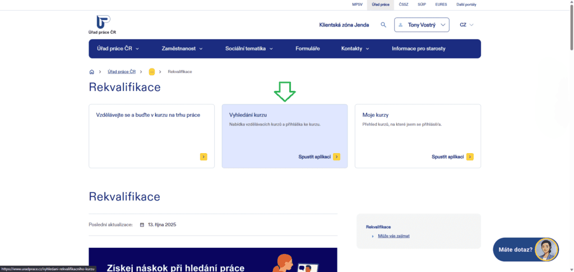This screenshot has height=272, width=574.
Task: Click yellow arrow in Vyhledání kurzu card
Action: tap(336, 156)
